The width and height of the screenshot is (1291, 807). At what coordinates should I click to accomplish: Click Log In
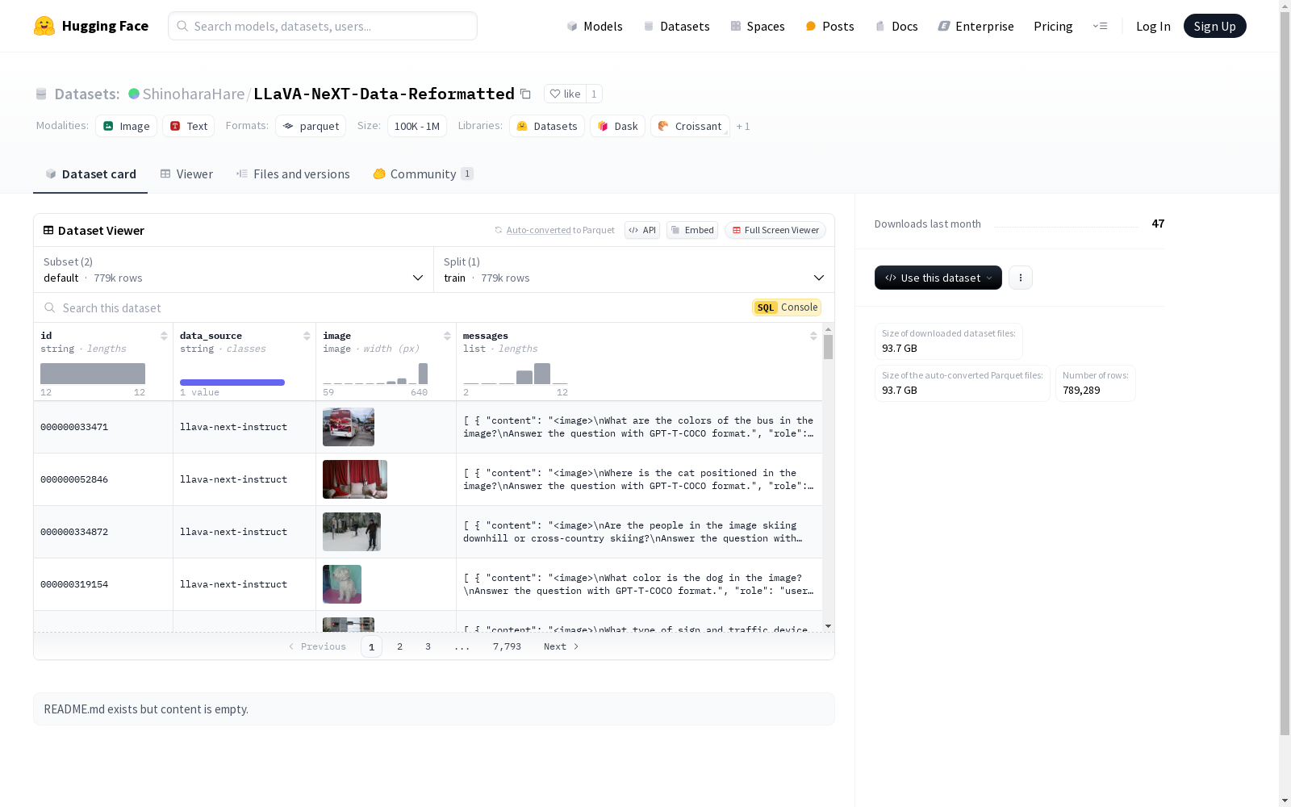1153,26
